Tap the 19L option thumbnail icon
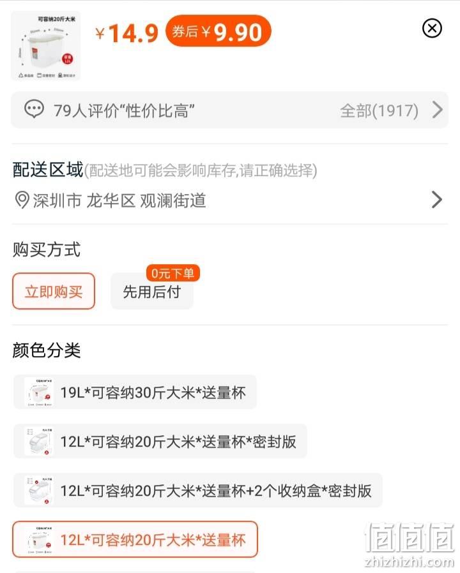 (39, 392)
